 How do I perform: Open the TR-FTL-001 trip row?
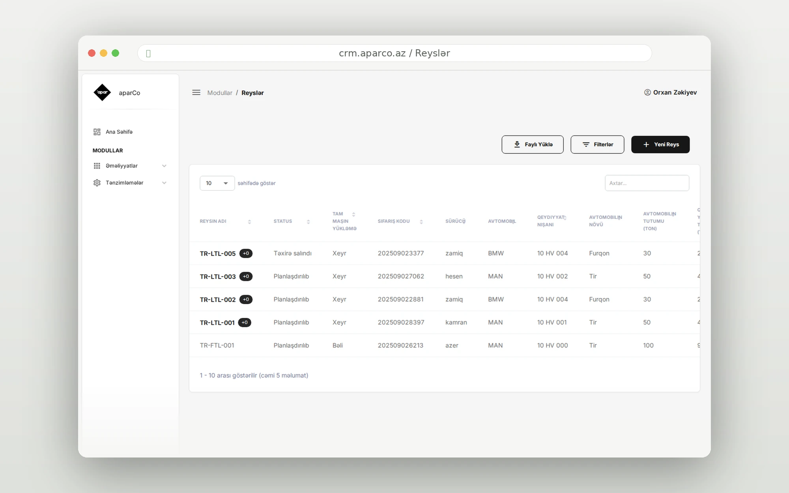445,345
